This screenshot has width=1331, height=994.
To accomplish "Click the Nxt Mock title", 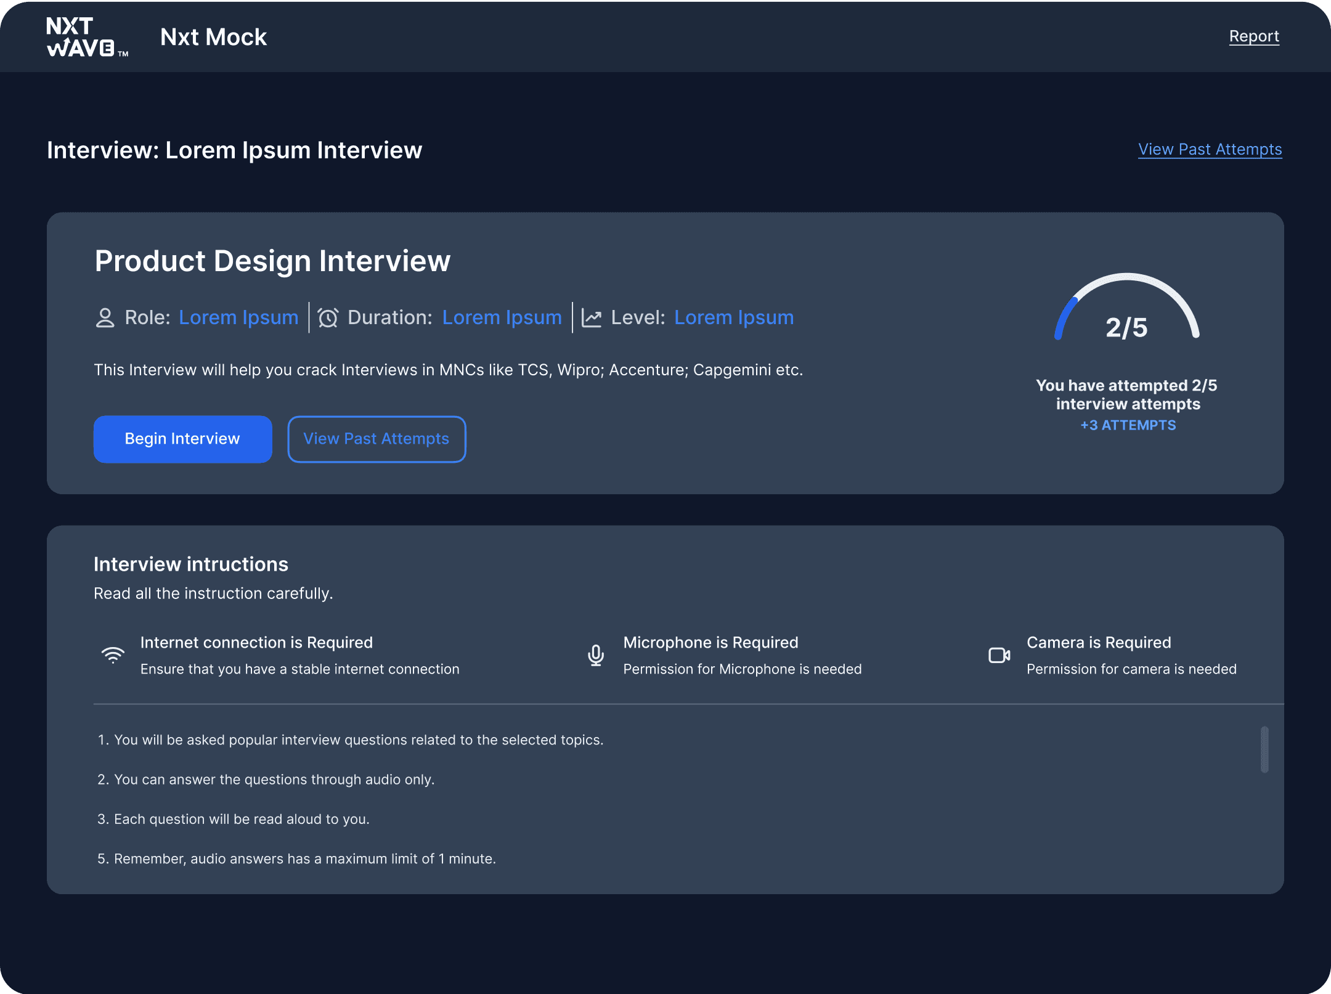I will coord(213,37).
